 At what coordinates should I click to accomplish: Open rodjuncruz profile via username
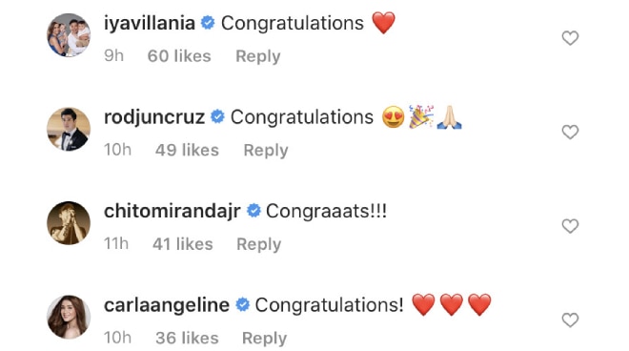pyautogui.click(x=154, y=117)
